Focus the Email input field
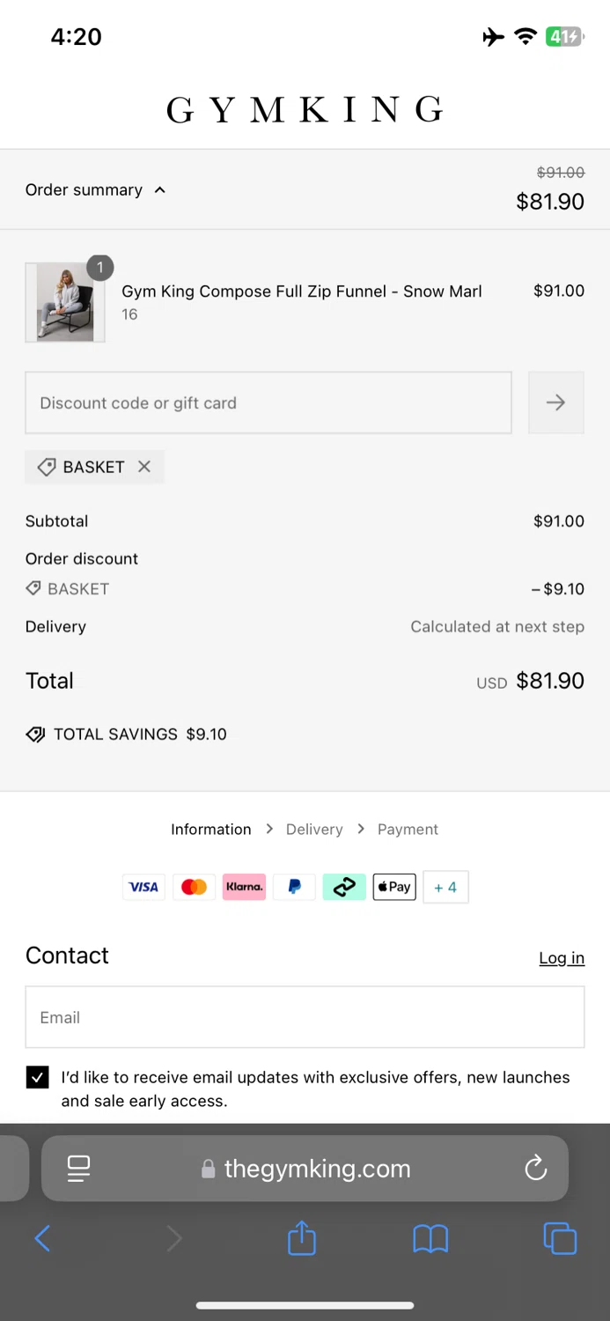610x1321 pixels. coord(305,1017)
